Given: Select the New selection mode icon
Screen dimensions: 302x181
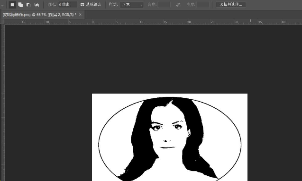Looking at the screenshot, I should click(x=12, y=5).
